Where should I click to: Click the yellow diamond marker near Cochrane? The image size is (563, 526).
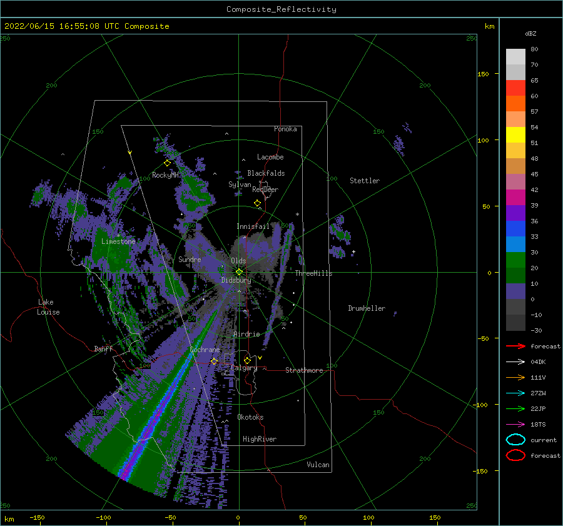[x=214, y=361]
